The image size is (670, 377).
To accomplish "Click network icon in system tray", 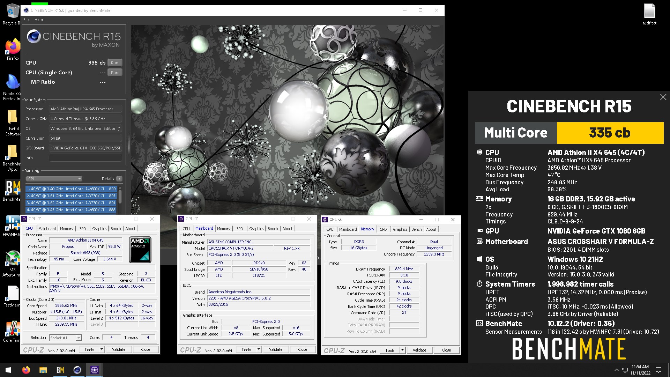I will (625, 370).
